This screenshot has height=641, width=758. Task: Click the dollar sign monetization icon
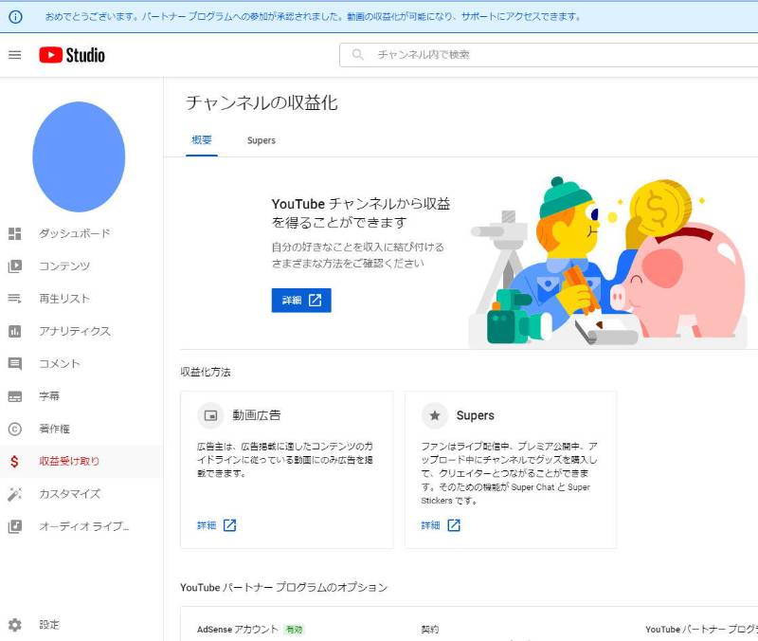(x=15, y=462)
